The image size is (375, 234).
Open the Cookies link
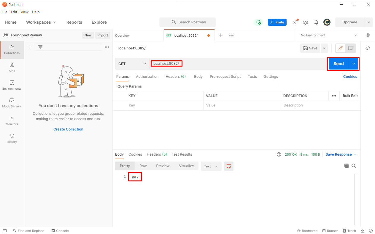click(x=350, y=77)
